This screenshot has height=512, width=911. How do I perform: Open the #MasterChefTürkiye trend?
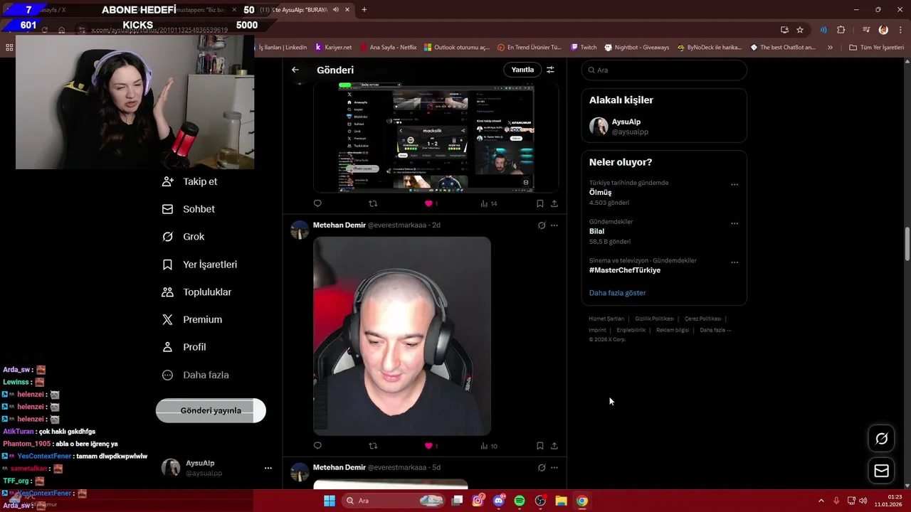coord(625,270)
